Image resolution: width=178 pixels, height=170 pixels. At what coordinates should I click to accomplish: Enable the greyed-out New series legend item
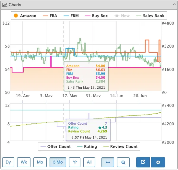tap(122, 16)
